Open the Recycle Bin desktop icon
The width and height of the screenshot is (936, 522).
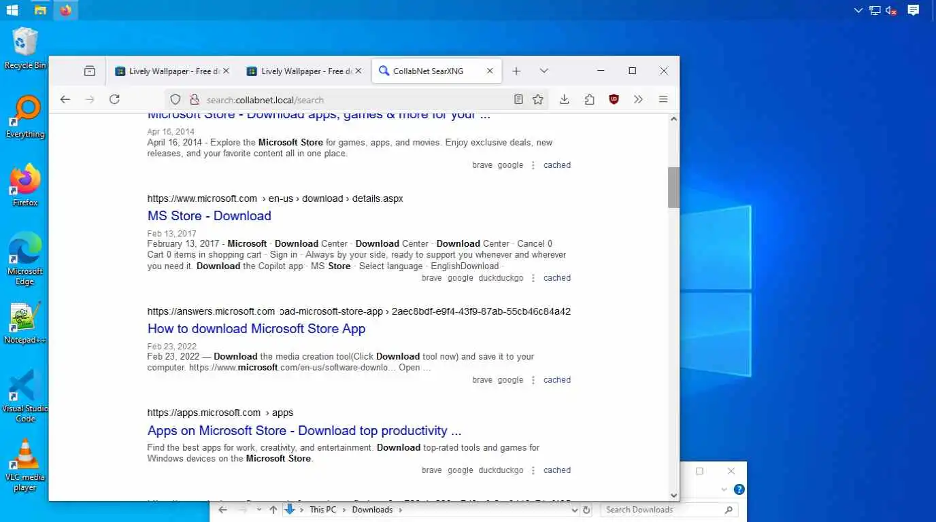pyautogui.click(x=25, y=48)
